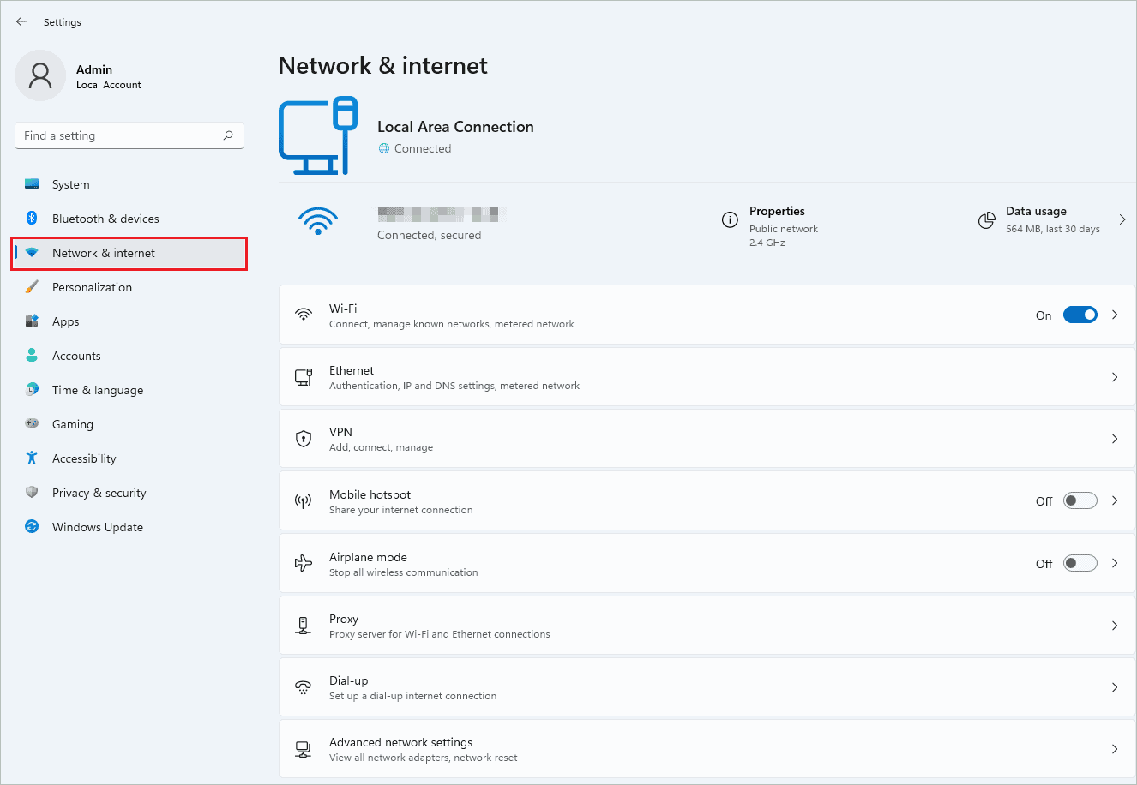Open Accessibility settings category

(x=129, y=458)
